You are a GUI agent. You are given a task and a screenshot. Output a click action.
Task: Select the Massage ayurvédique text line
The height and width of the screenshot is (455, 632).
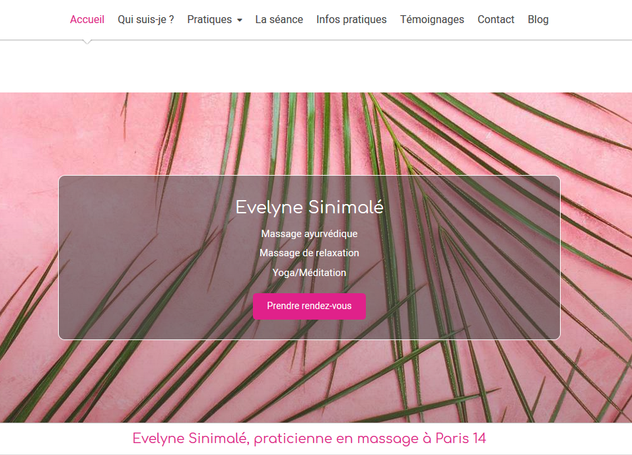tap(309, 234)
